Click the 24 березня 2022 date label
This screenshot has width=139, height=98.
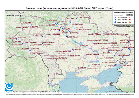[15, 15]
